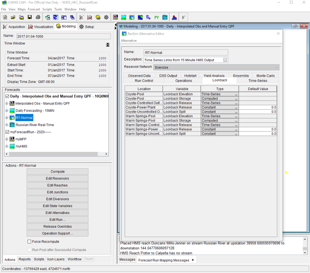Viewport: 310px width, 273px height.
Task: Click the Forecasts horizontal scrollbar
Action: click(x=53, y=154)
